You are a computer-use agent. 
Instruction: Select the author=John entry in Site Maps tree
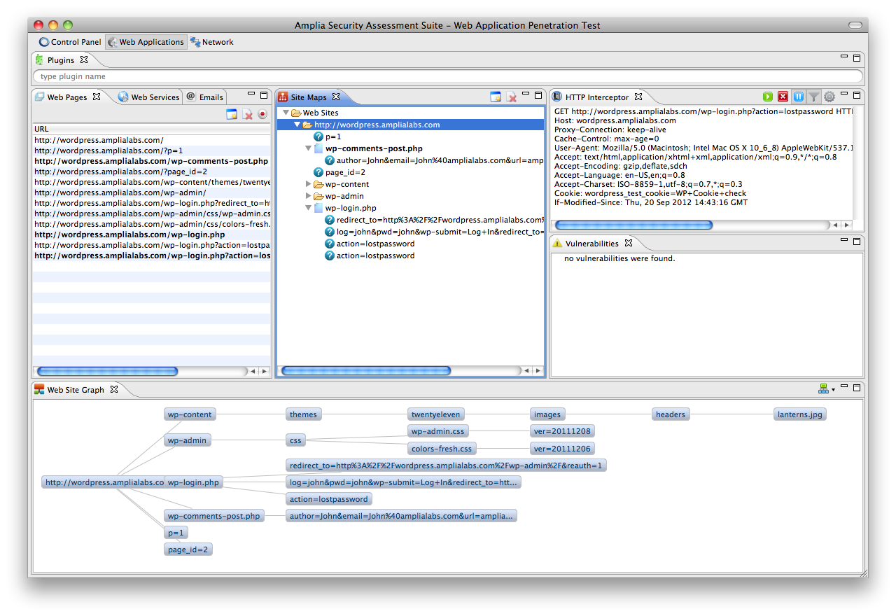tap(435, 160)
